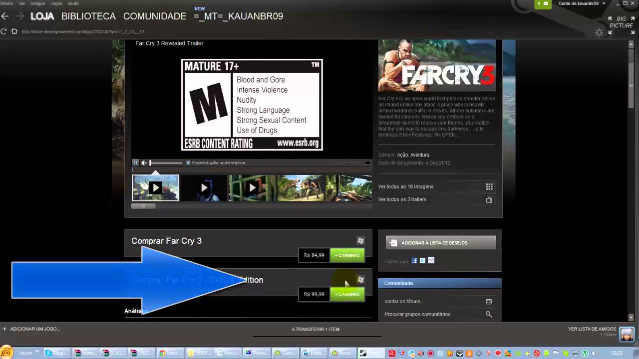This screenshot has height=359, width=639.
Task: Click the Ação genre link
Action: click(402, 155)
